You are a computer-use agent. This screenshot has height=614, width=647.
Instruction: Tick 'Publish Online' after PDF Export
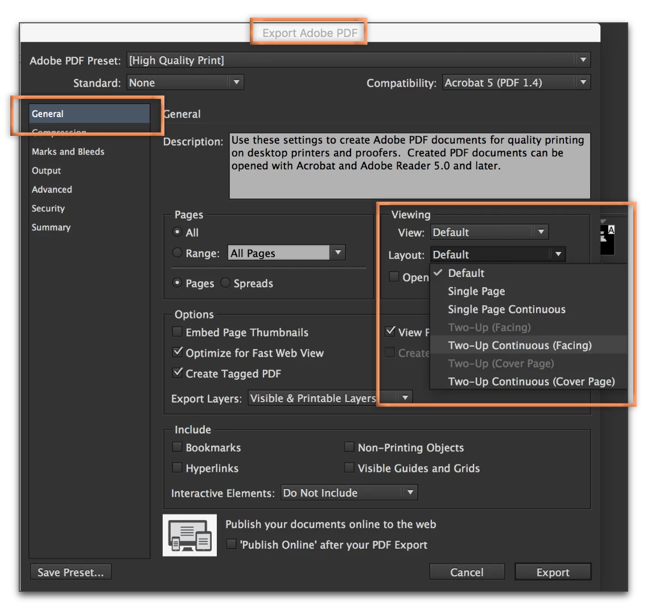(232, 544)
